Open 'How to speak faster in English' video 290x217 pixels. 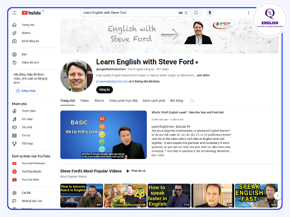(169, 196)
